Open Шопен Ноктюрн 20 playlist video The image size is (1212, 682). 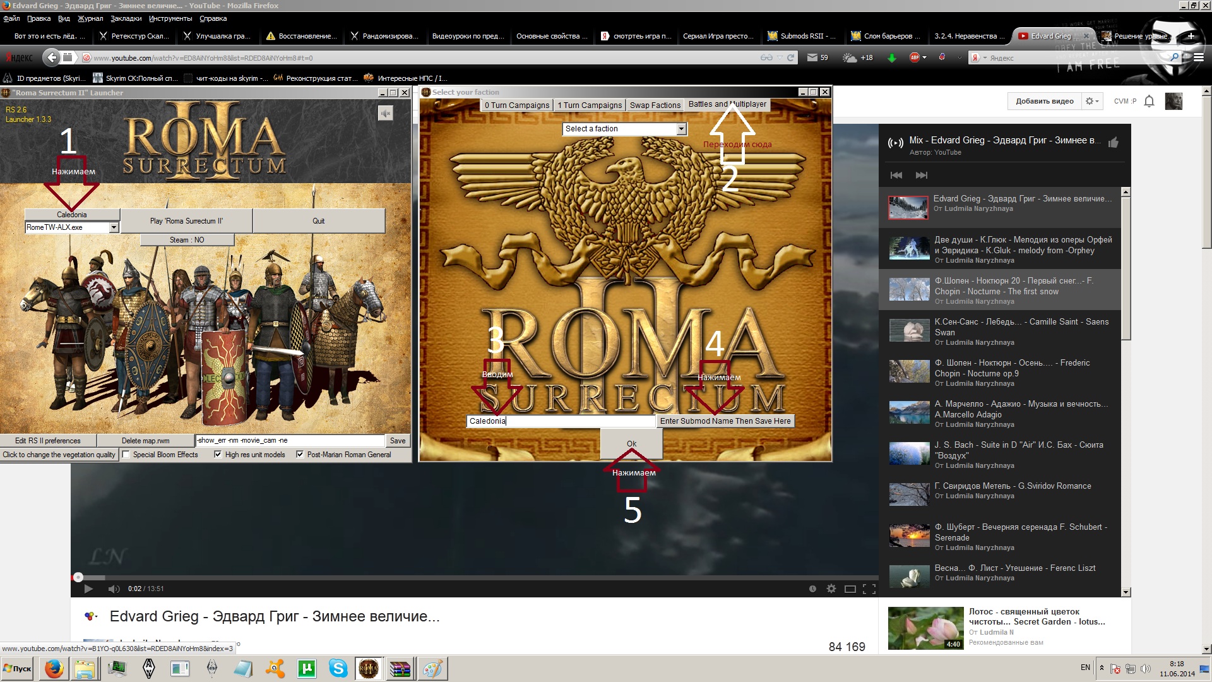tap(1000, 290)
